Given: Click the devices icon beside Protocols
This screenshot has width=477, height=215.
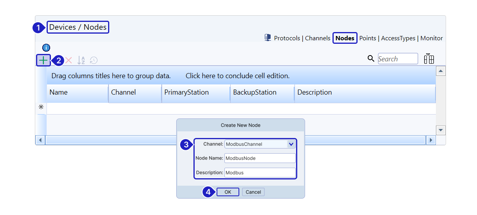Looking at the screenshot, I should [x=268, y=38].
